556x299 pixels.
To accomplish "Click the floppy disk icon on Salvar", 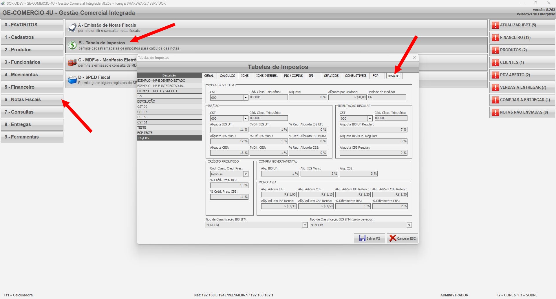I will click(x=362, y=238).
